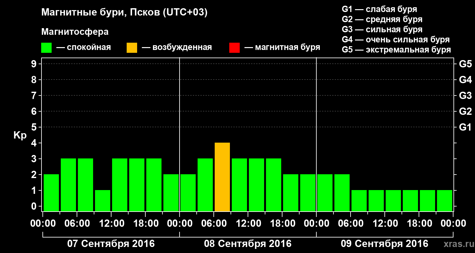
Task: Click the line G2 — средняя буря
Action: click(382, 19)
